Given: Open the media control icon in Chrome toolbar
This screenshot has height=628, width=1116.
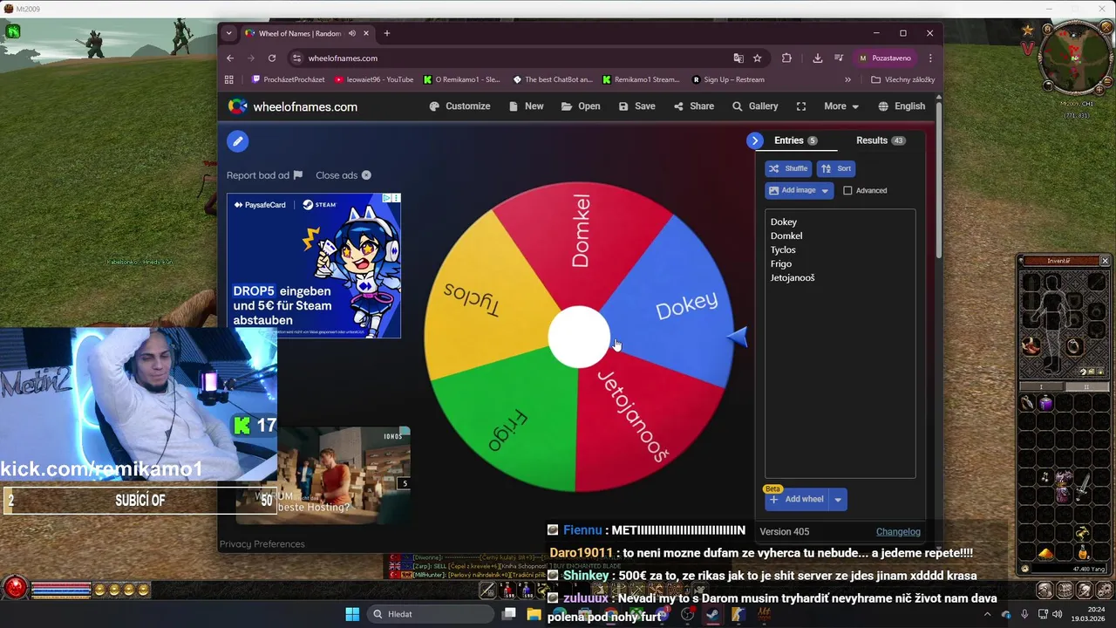Looking at the screenshot, I should (839, 58).
